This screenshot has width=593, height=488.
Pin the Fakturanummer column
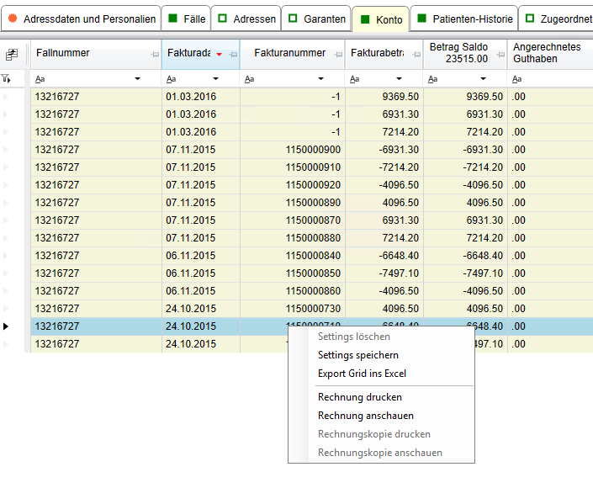point(337,55)
